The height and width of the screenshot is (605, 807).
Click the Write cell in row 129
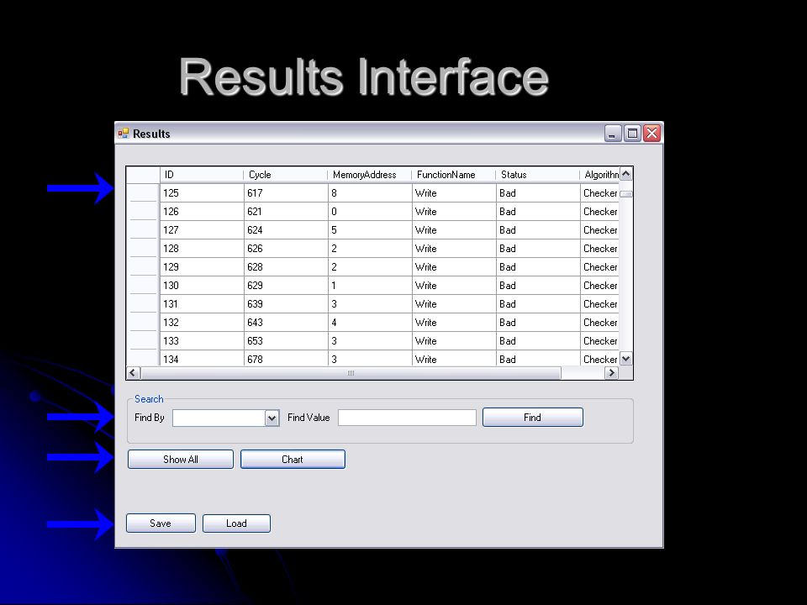coord(454,267)
